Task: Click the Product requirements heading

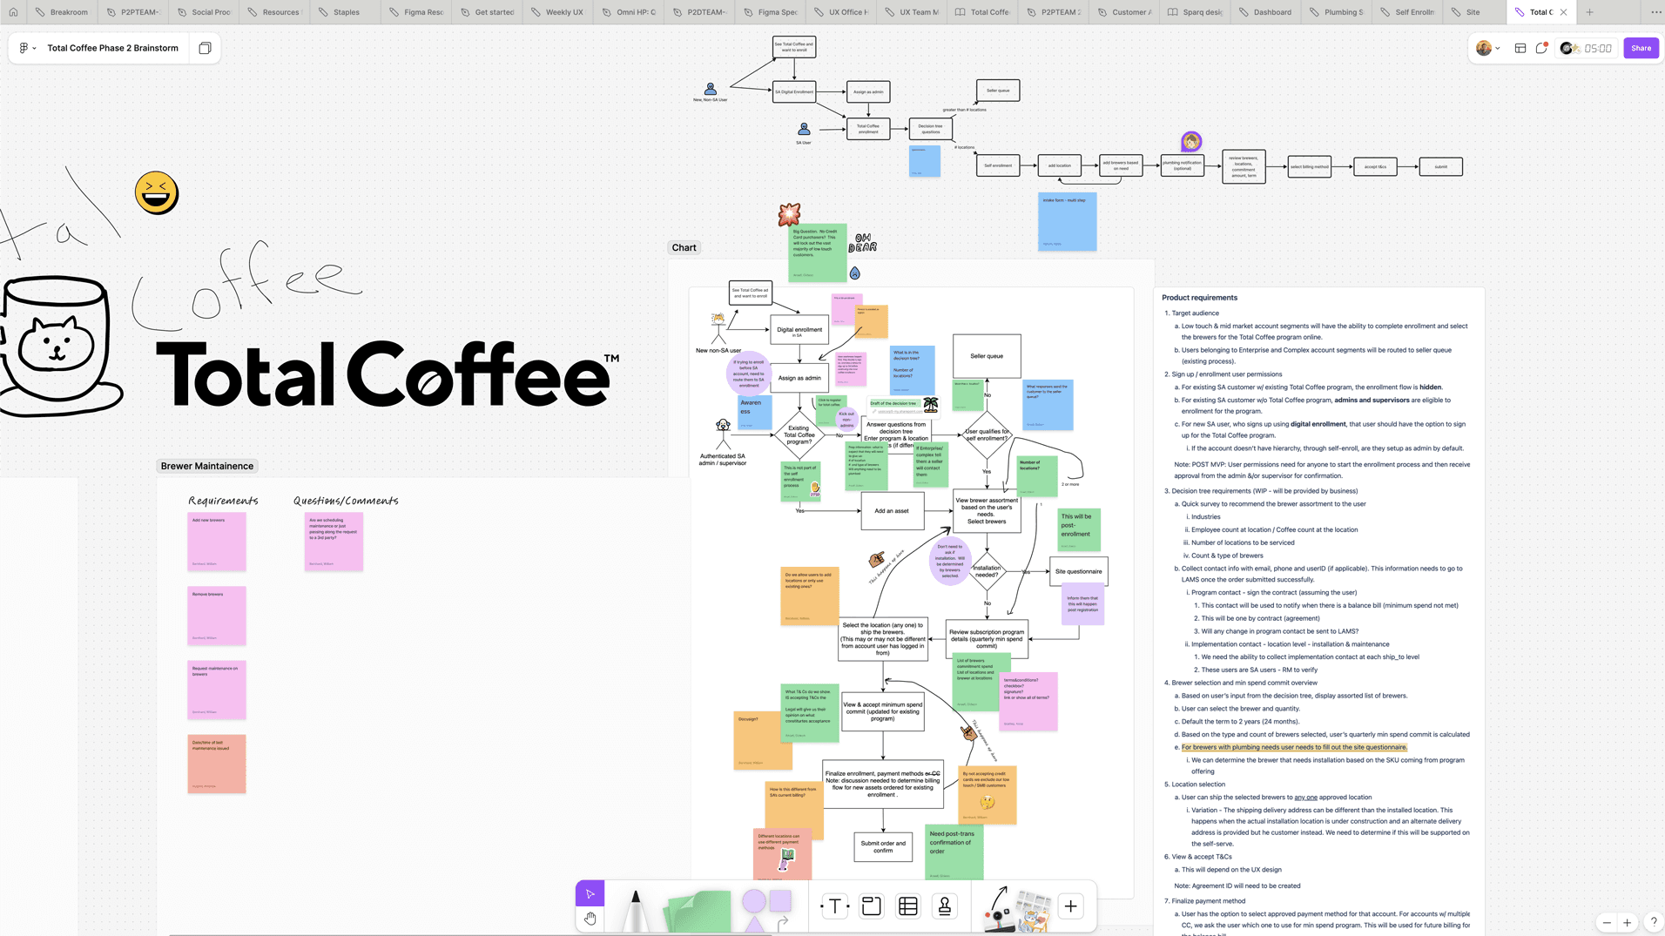Action: pyautogui.click(x=1199, y=298)
